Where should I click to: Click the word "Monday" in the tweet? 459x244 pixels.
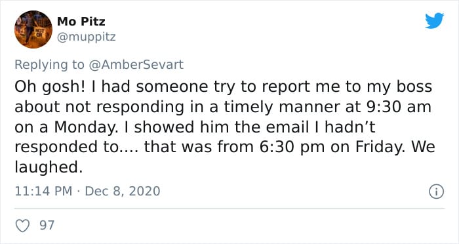coord(86,127)
